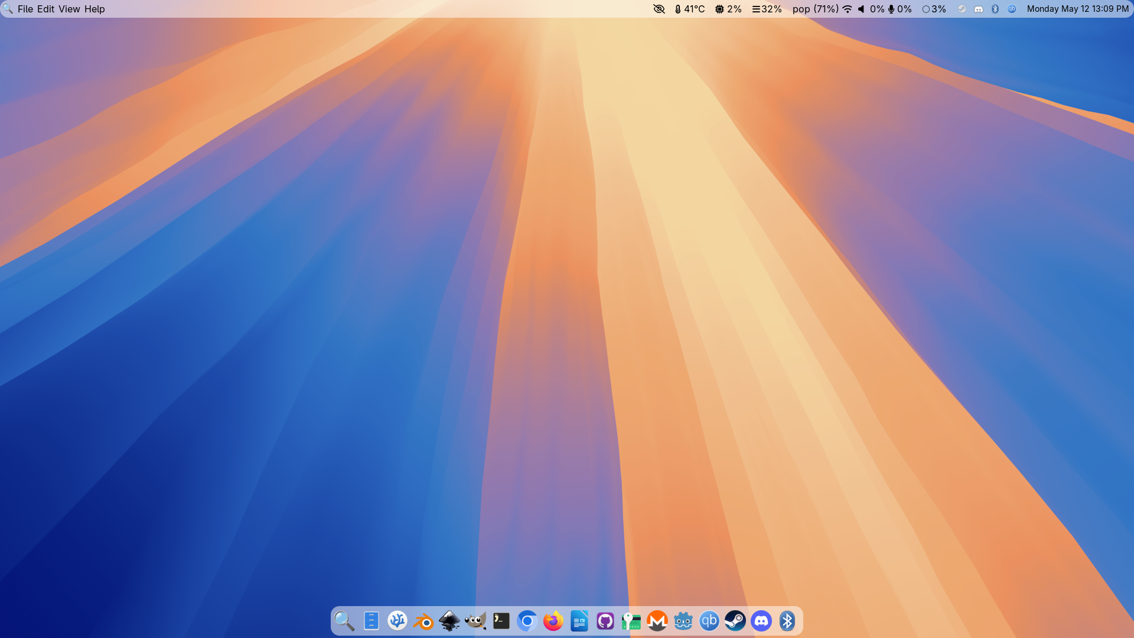Open Godot engine from the dock
Image resolution: width=1134 pixels, height=638 pixels.
pos(683,621)
